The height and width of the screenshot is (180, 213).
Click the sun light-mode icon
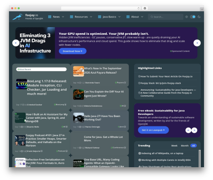tap(187, 17)
